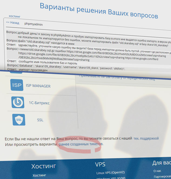
Task: Click the question line with 'database' credentials
Action: (72, 67)
